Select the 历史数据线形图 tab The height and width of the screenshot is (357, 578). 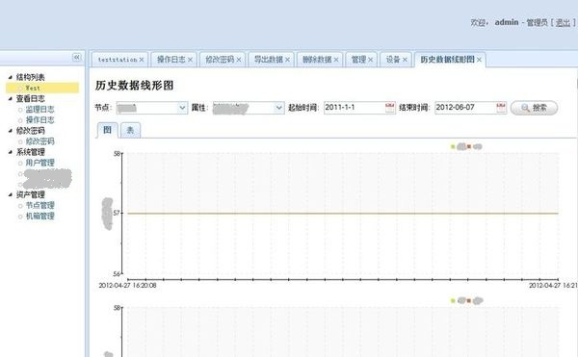(447, 60)
